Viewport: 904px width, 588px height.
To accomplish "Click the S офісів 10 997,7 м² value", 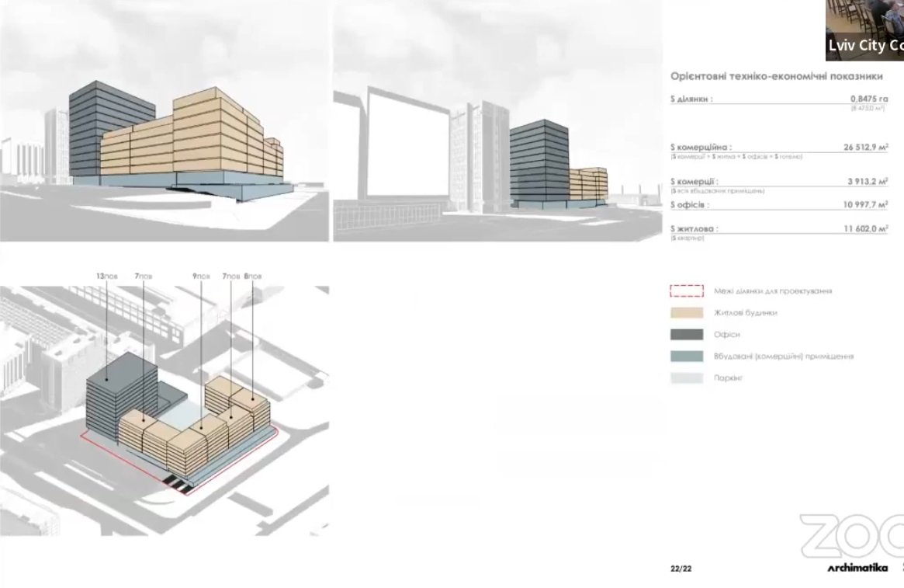I will (x=865, y=205).
